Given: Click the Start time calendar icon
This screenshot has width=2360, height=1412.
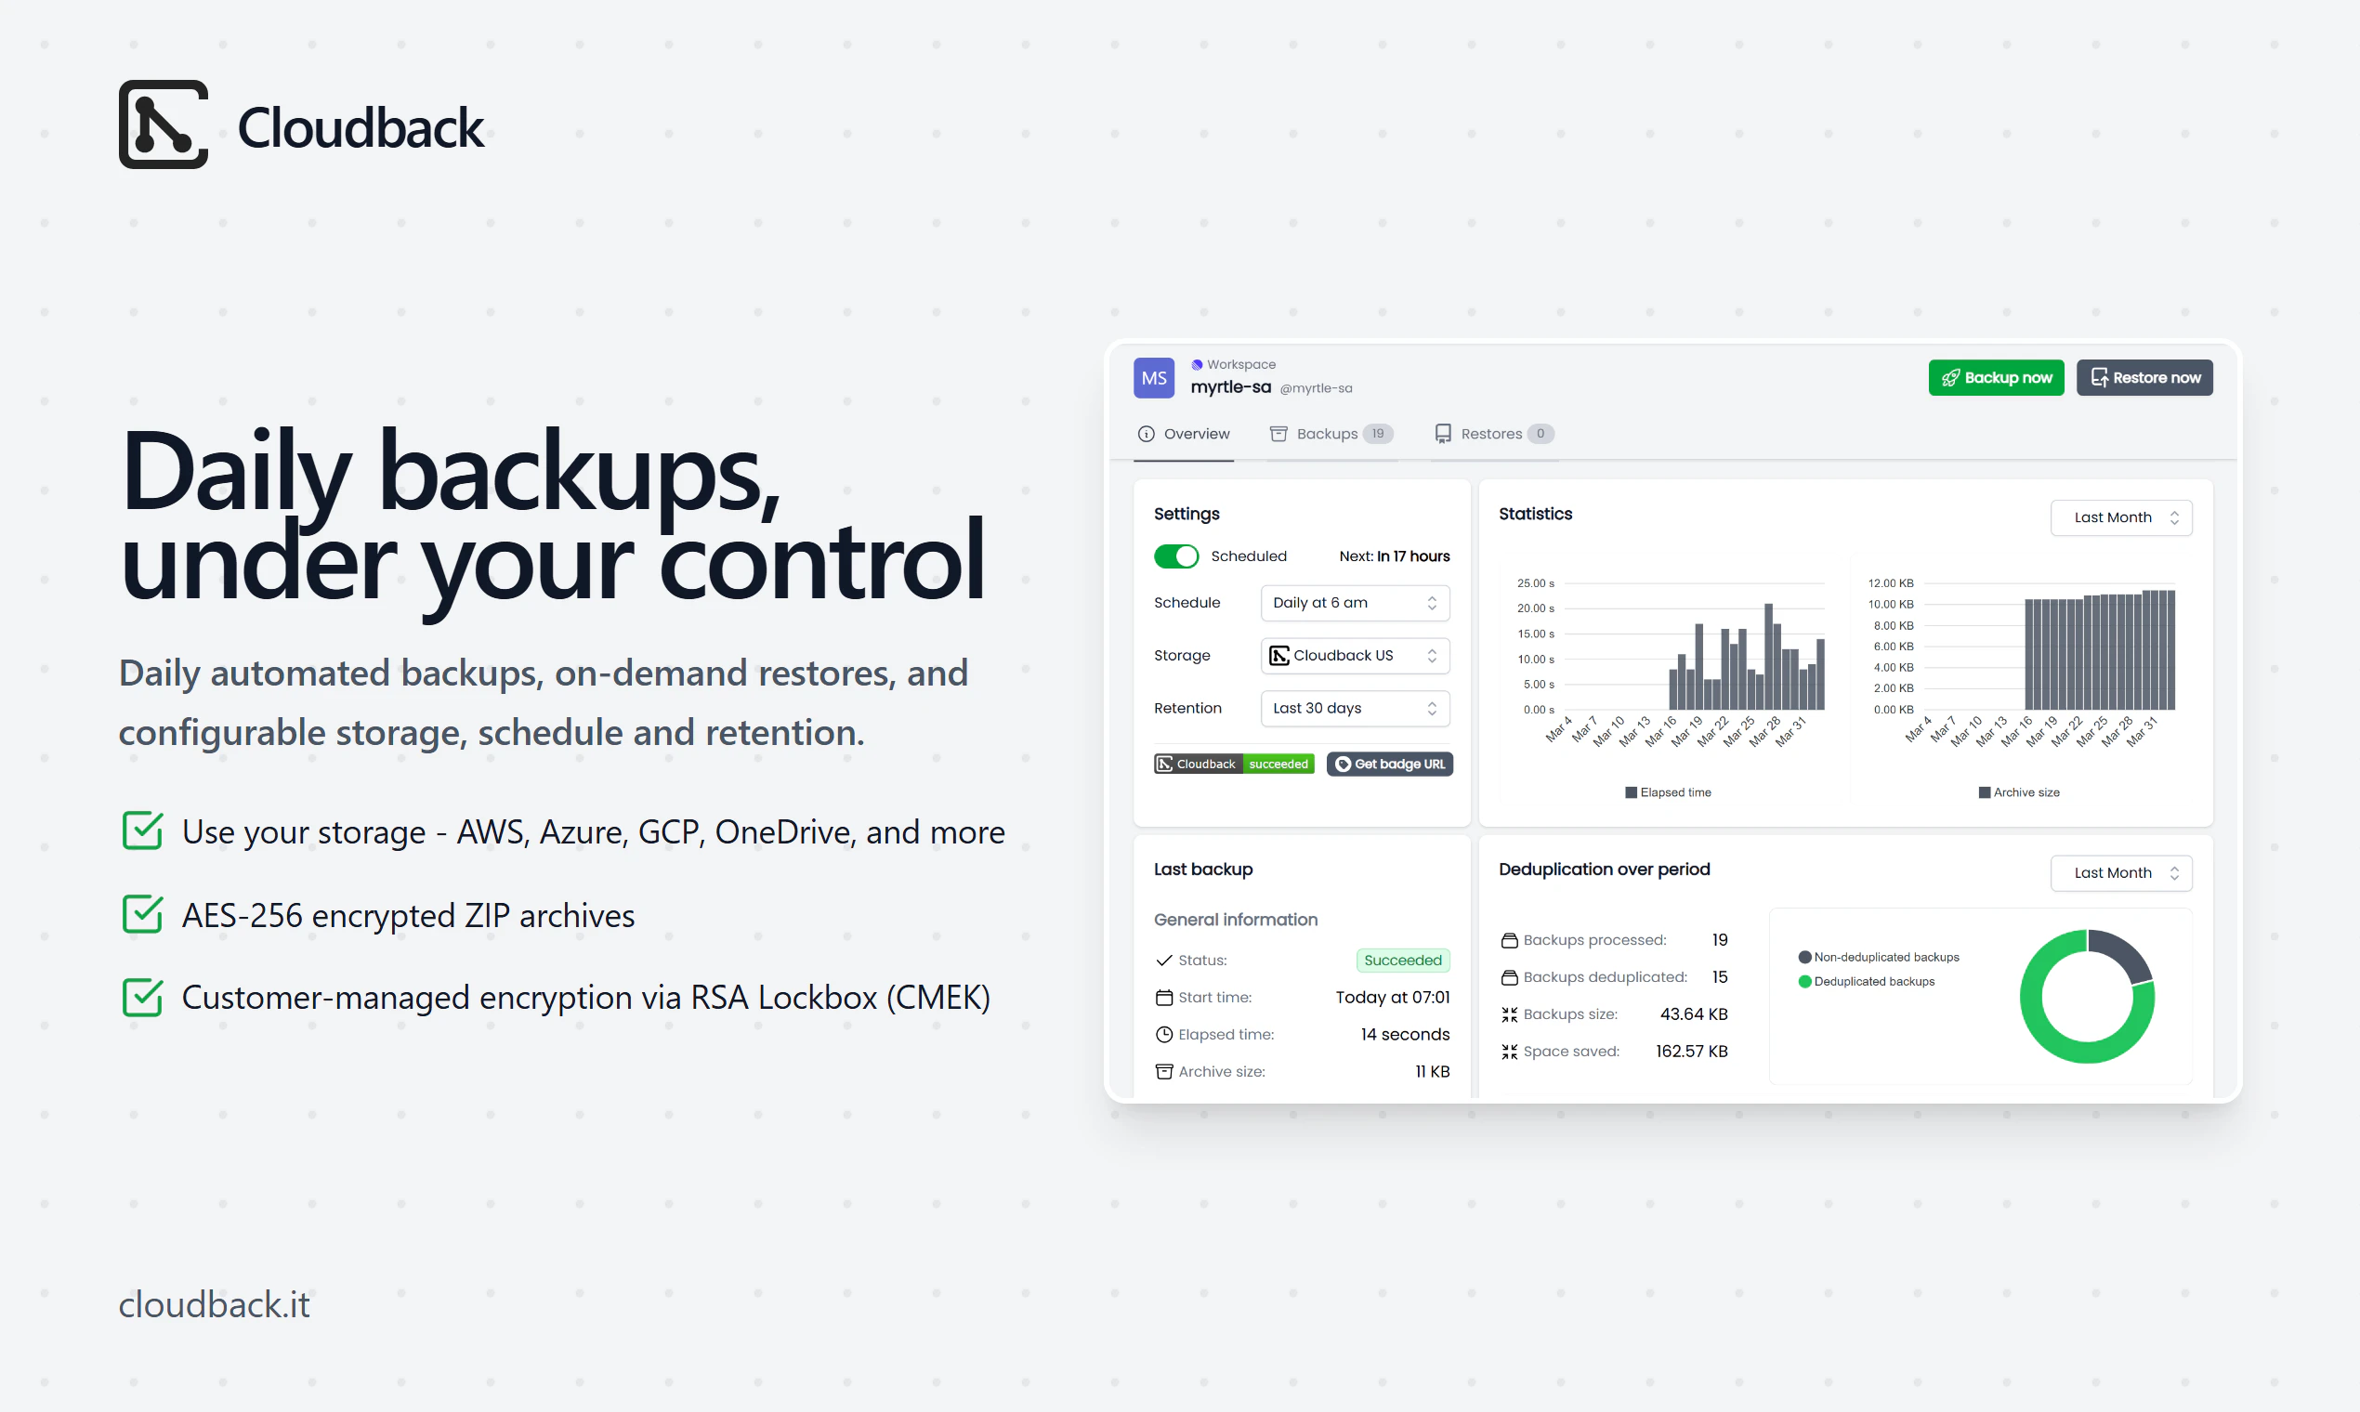Looking at the screenshot, I should (x=1163, y=997).
